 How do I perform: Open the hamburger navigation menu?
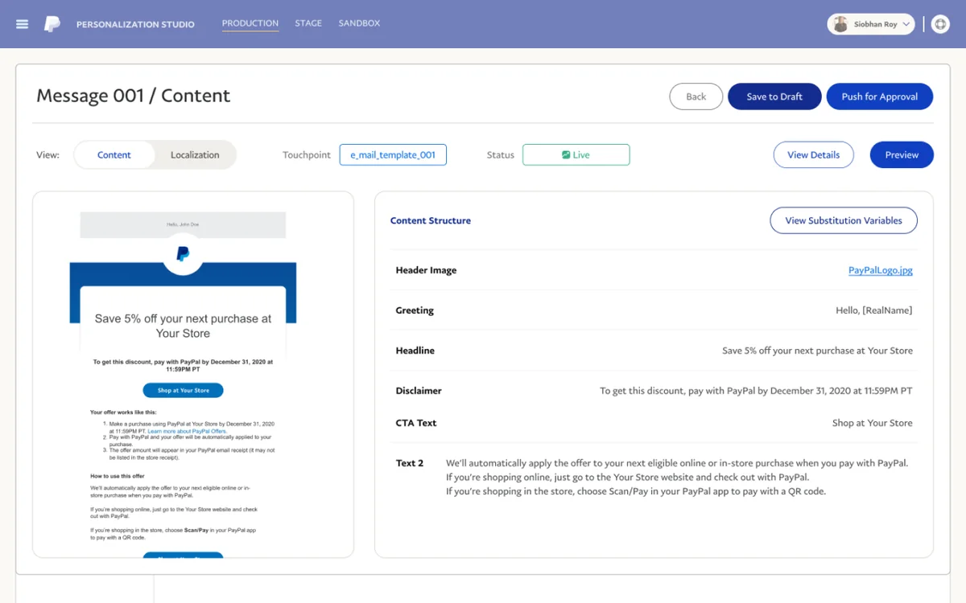click(22, 24)
